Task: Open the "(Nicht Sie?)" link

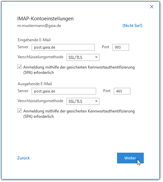Action: point(132,26)
